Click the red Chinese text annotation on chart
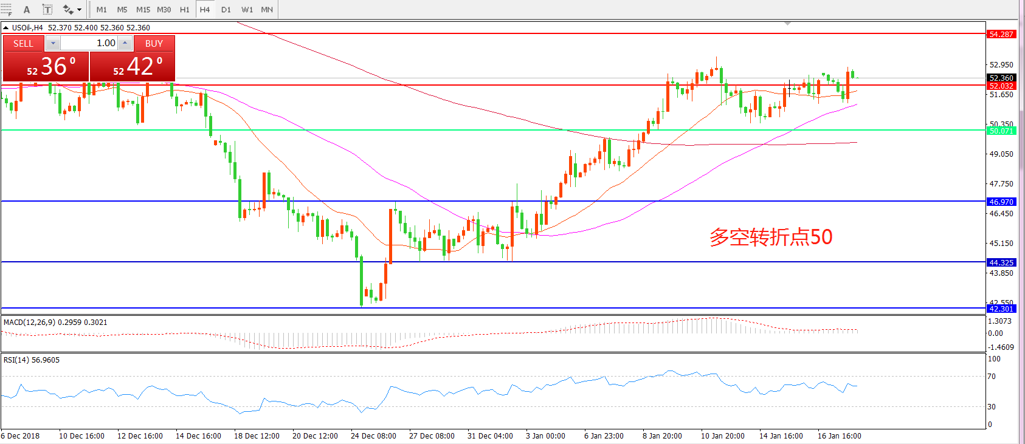The width and height of the screenshot is (1025, 444). [770, 237]
